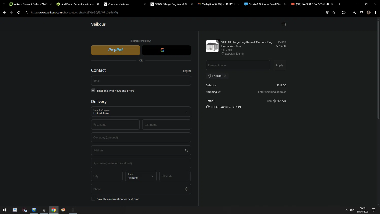Switch to Sports & Outdoors Brand Directory tab
Viewport: 380px width, 214px height.
[265, 4]
